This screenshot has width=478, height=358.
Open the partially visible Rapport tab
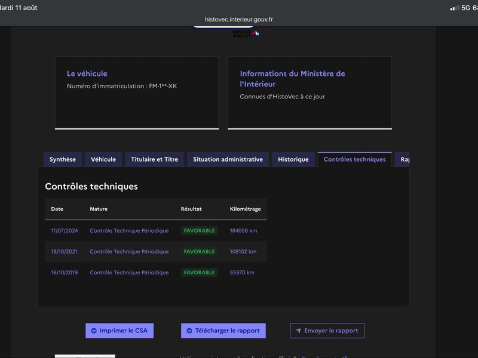point(402,159)
